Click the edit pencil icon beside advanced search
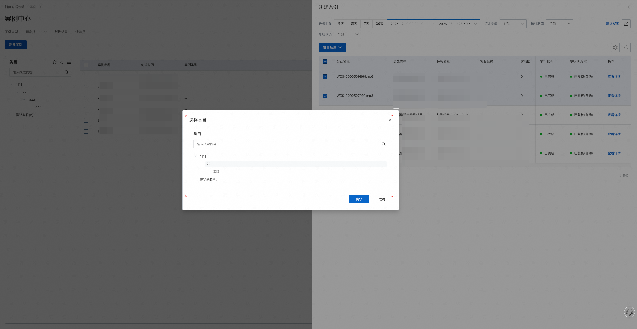The width and height of the screenshot is (637, 329). tap(626, 24)
